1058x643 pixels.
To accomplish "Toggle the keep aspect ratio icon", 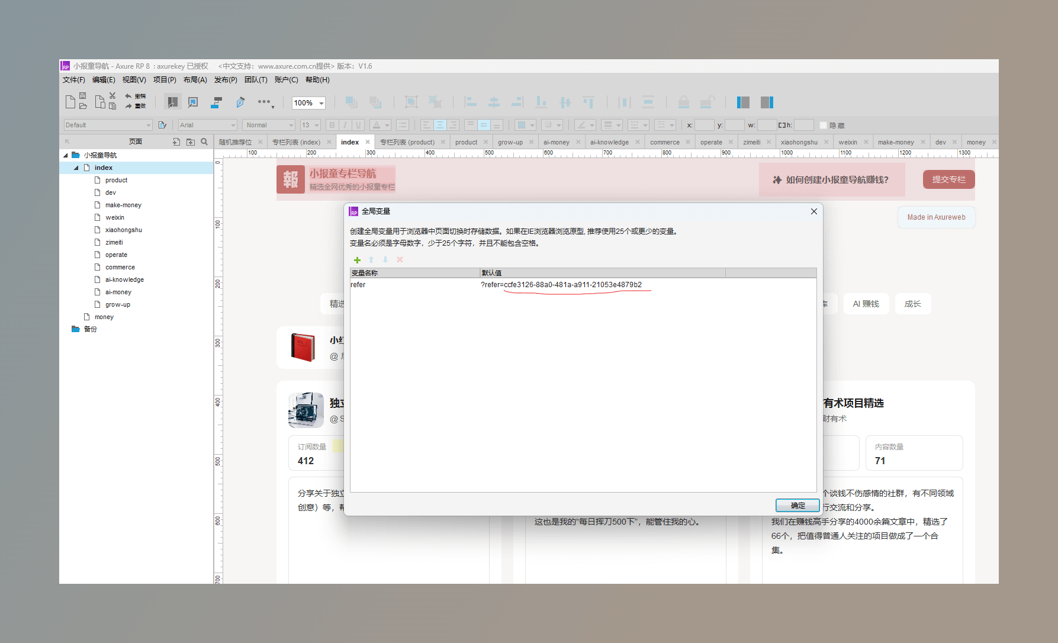I will click(x=782, y=125).
